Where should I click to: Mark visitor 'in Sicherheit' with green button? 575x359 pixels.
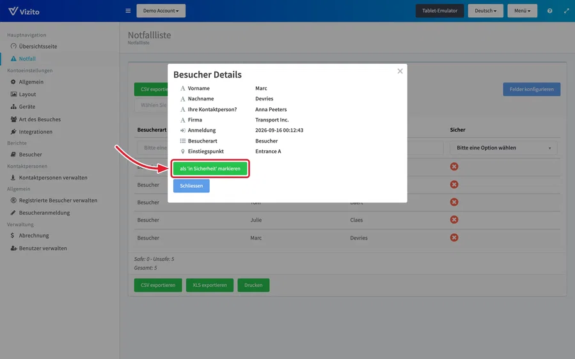point(210,169)
